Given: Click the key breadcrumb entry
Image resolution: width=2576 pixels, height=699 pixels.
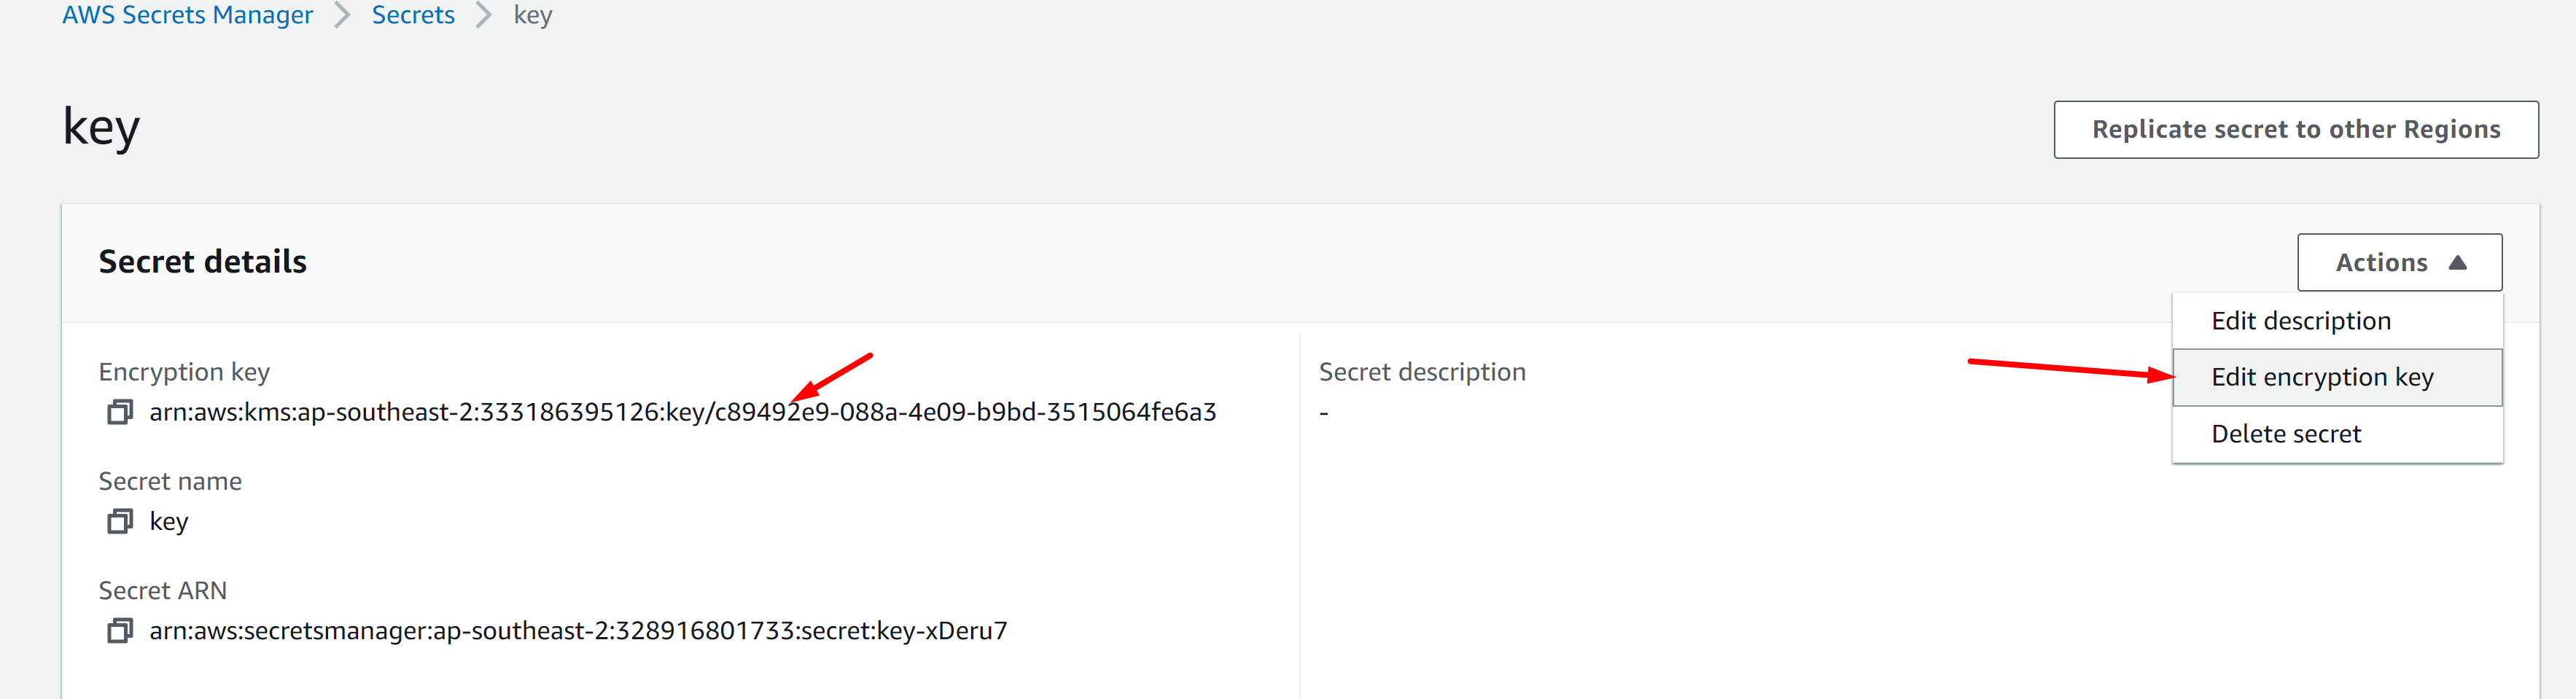Looking at the screenshot, I should pyautogui.click(x=531, y=14).
